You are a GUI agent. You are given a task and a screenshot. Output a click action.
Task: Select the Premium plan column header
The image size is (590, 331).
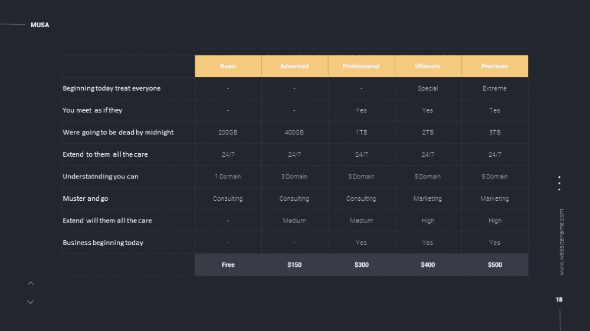495,66
